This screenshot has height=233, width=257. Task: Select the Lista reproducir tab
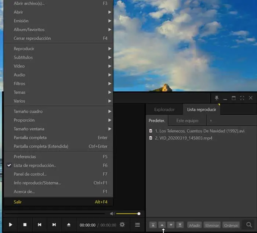[x=202, y=110]
